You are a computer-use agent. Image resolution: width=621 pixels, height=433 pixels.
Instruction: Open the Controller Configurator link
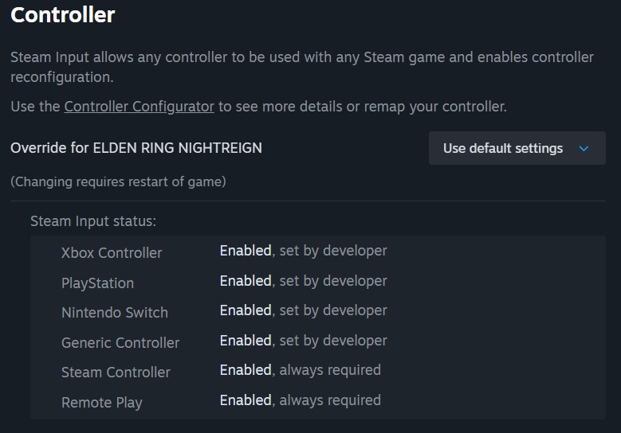tap(139, 107)
